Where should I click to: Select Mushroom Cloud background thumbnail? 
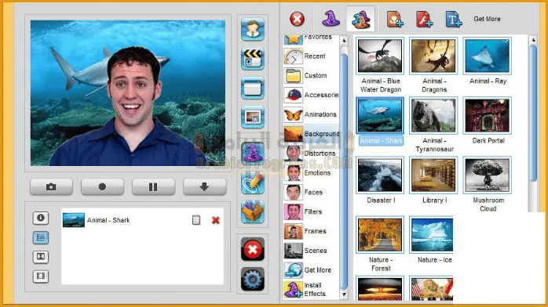(488, 175)
